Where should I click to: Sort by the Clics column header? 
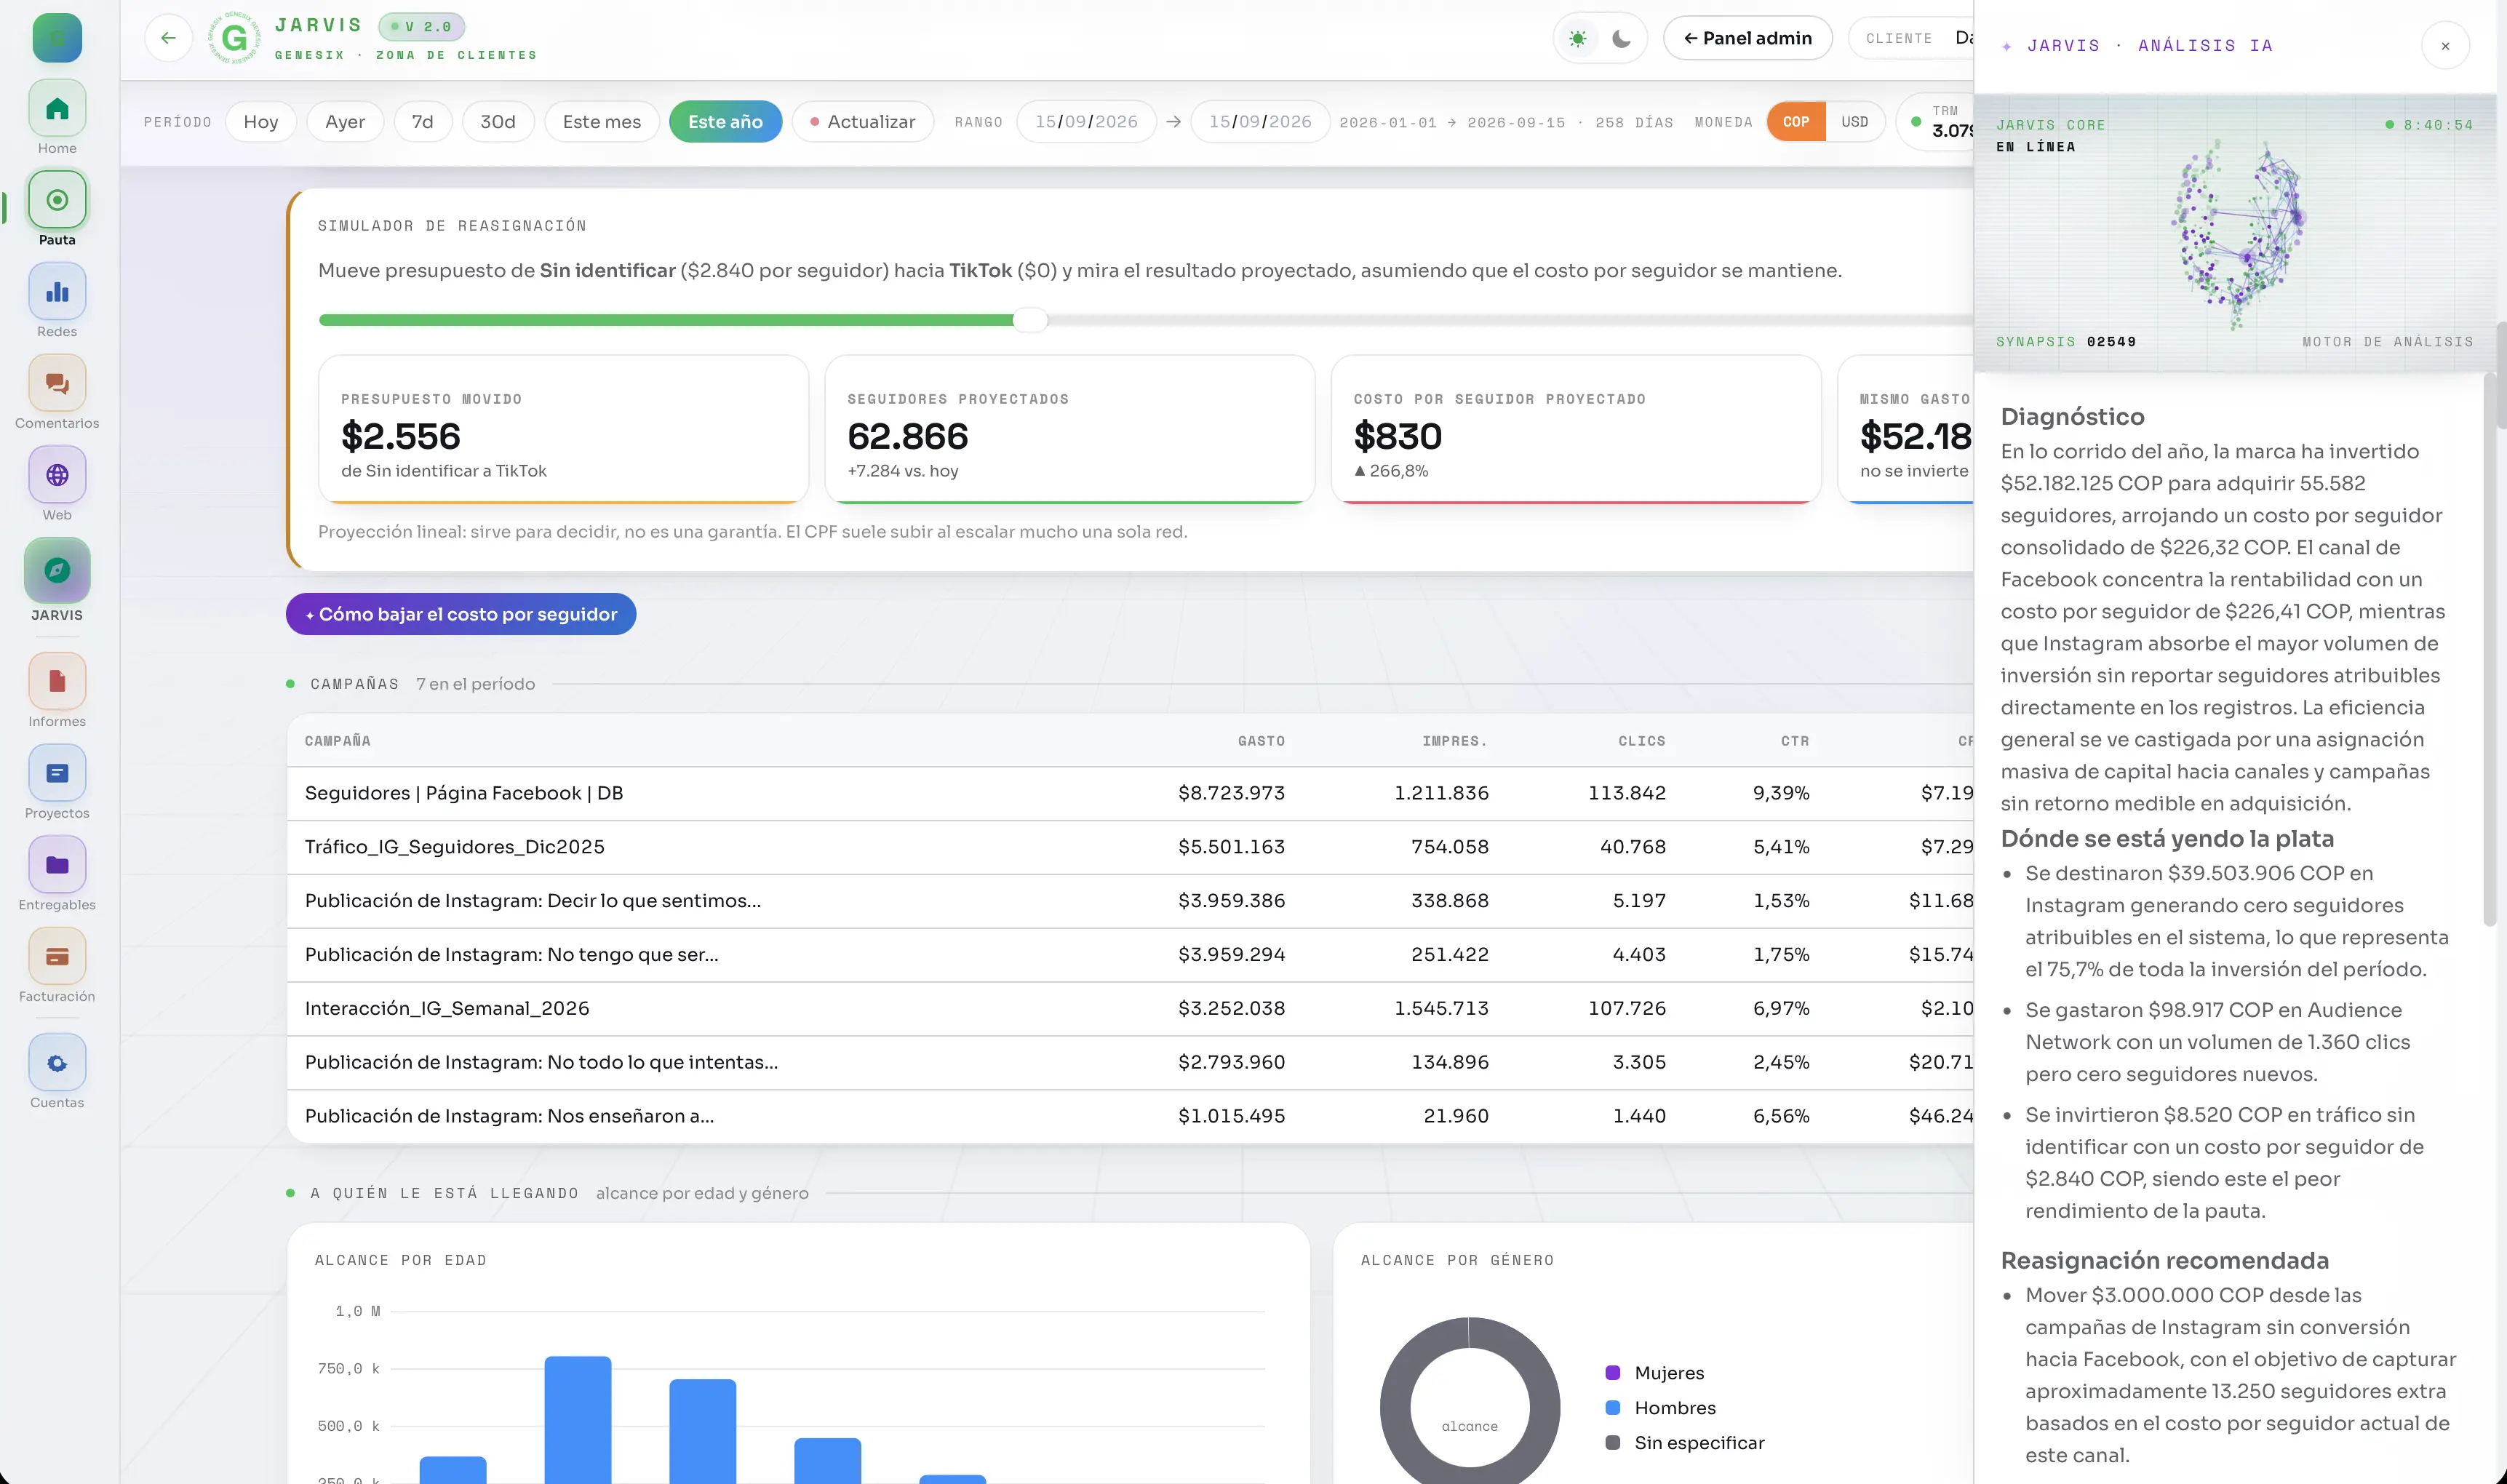[1643, 741]
